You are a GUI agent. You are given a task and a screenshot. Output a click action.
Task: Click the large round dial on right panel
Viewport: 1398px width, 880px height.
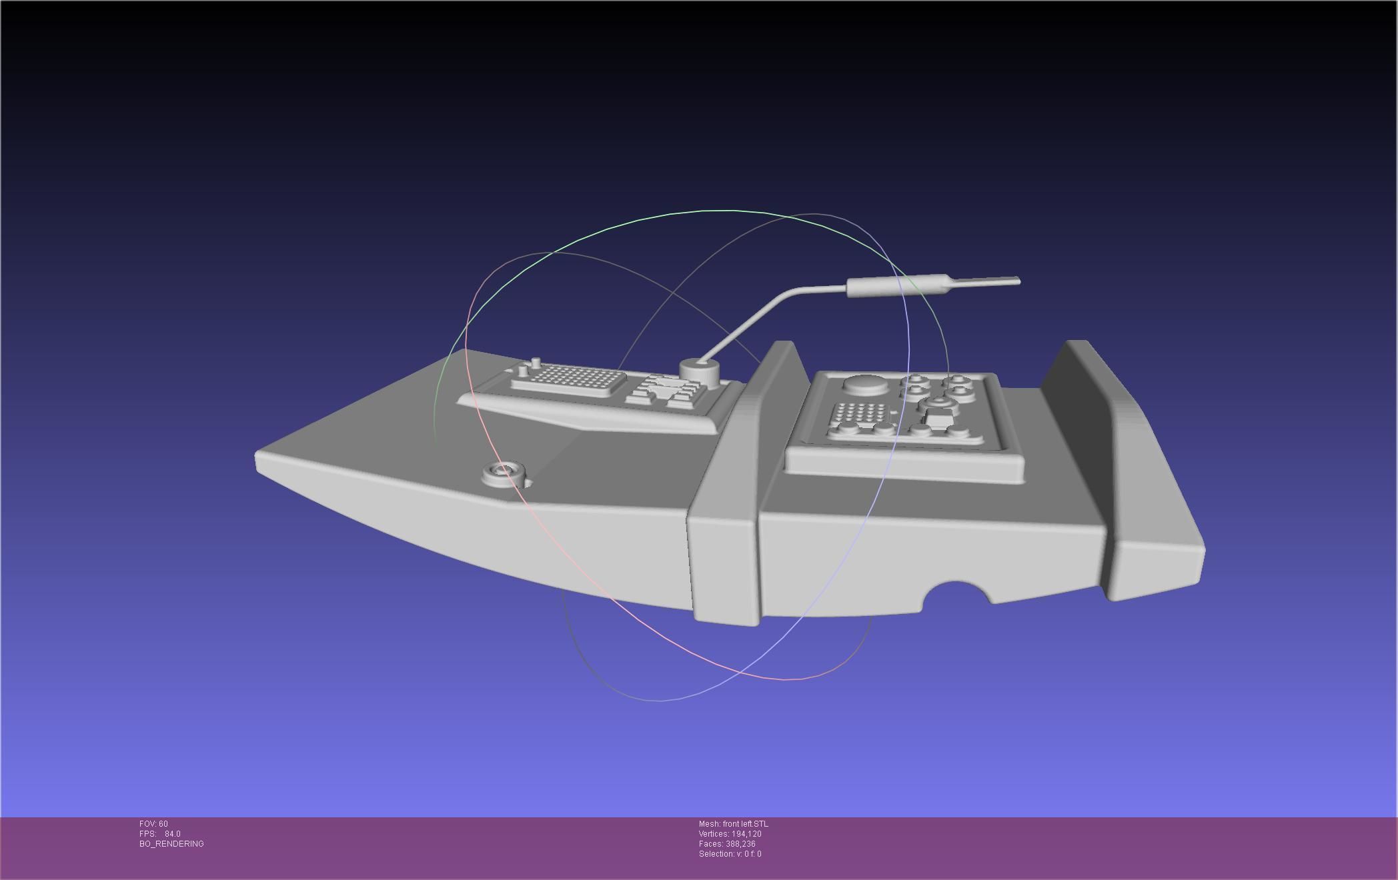click(865, 383)
